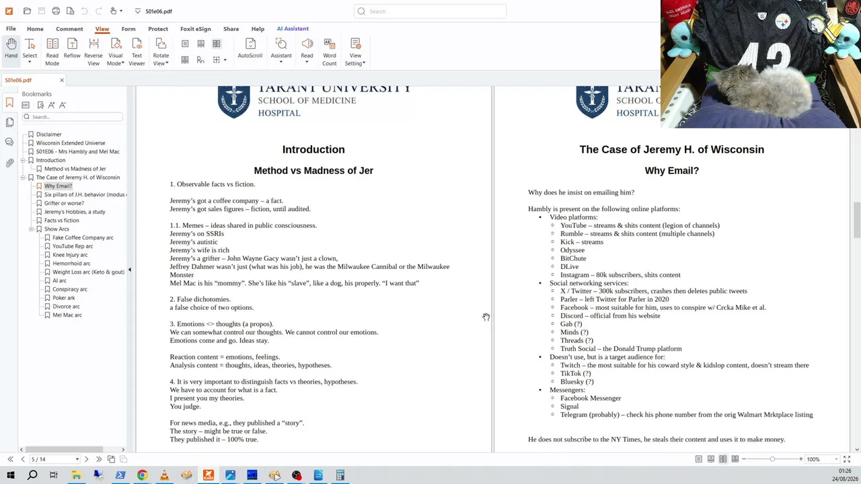The image size is (861, 484).
Task: Toggle the two-page facing view layout
Action: pyautogui.click(x=217, y=44)
